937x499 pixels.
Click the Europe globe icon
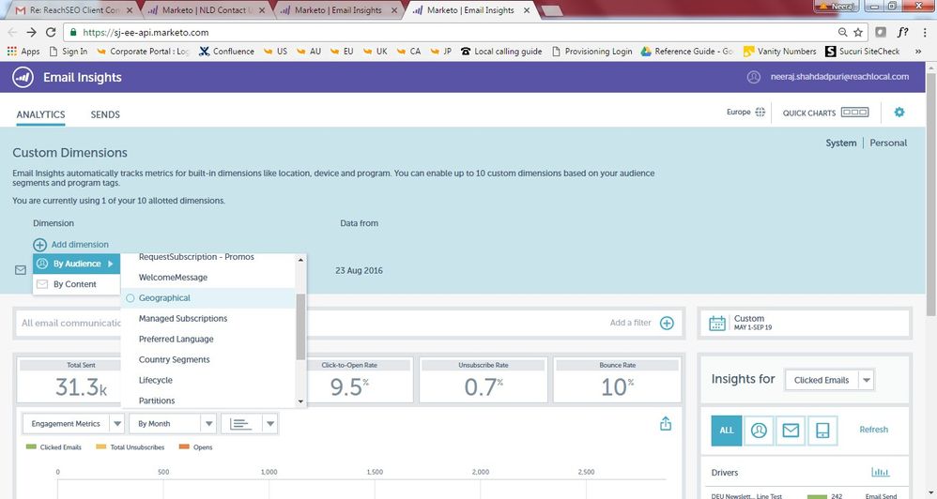(x=758, y=113)
